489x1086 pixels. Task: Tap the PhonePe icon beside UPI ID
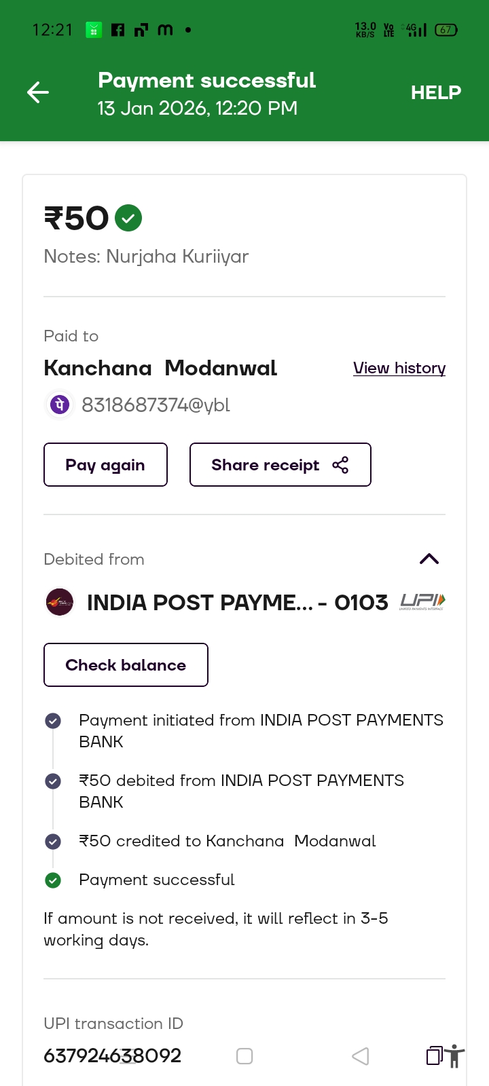60,405
